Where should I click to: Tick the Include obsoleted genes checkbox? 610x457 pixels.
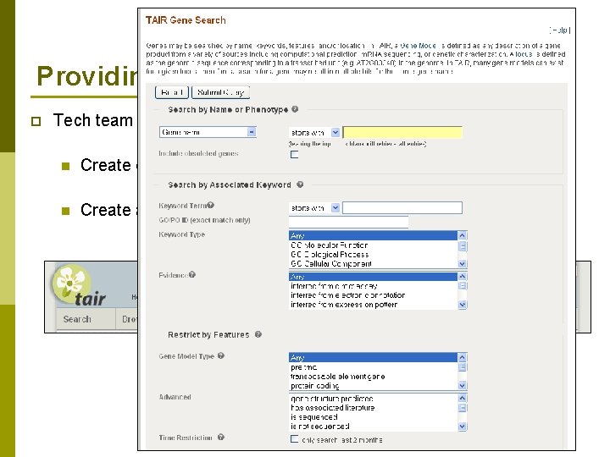point(295,154)
